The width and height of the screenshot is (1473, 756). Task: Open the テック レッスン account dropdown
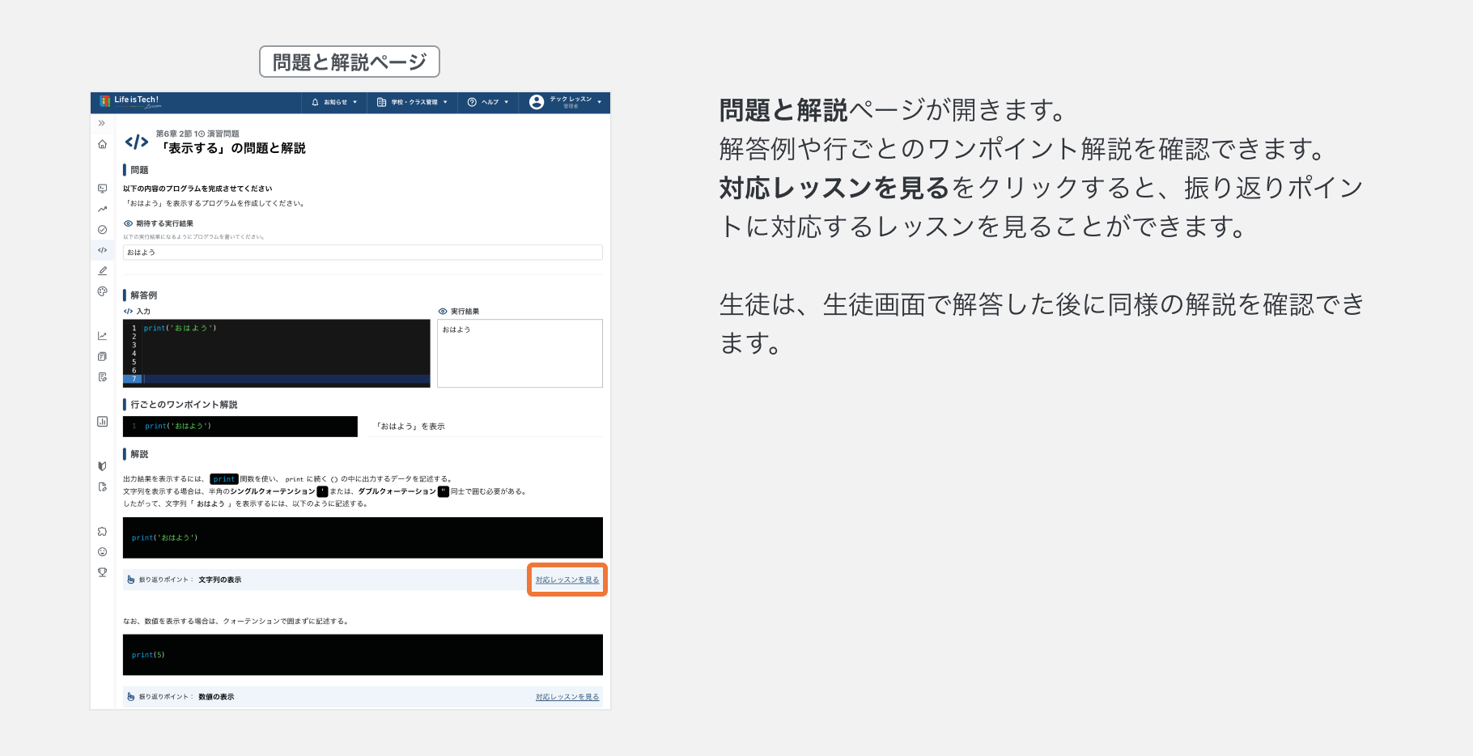tap(566, 102)
